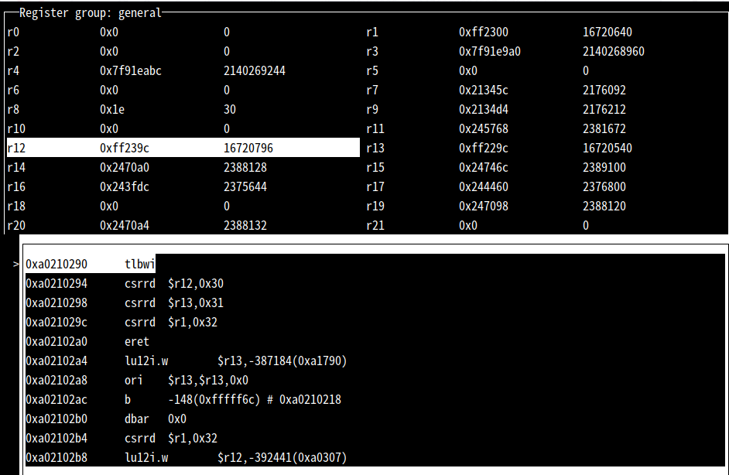This screenshot has width=729, height=475.
Task: Select the r13 register hex value 0xff229c
Action: click(484, 148)
